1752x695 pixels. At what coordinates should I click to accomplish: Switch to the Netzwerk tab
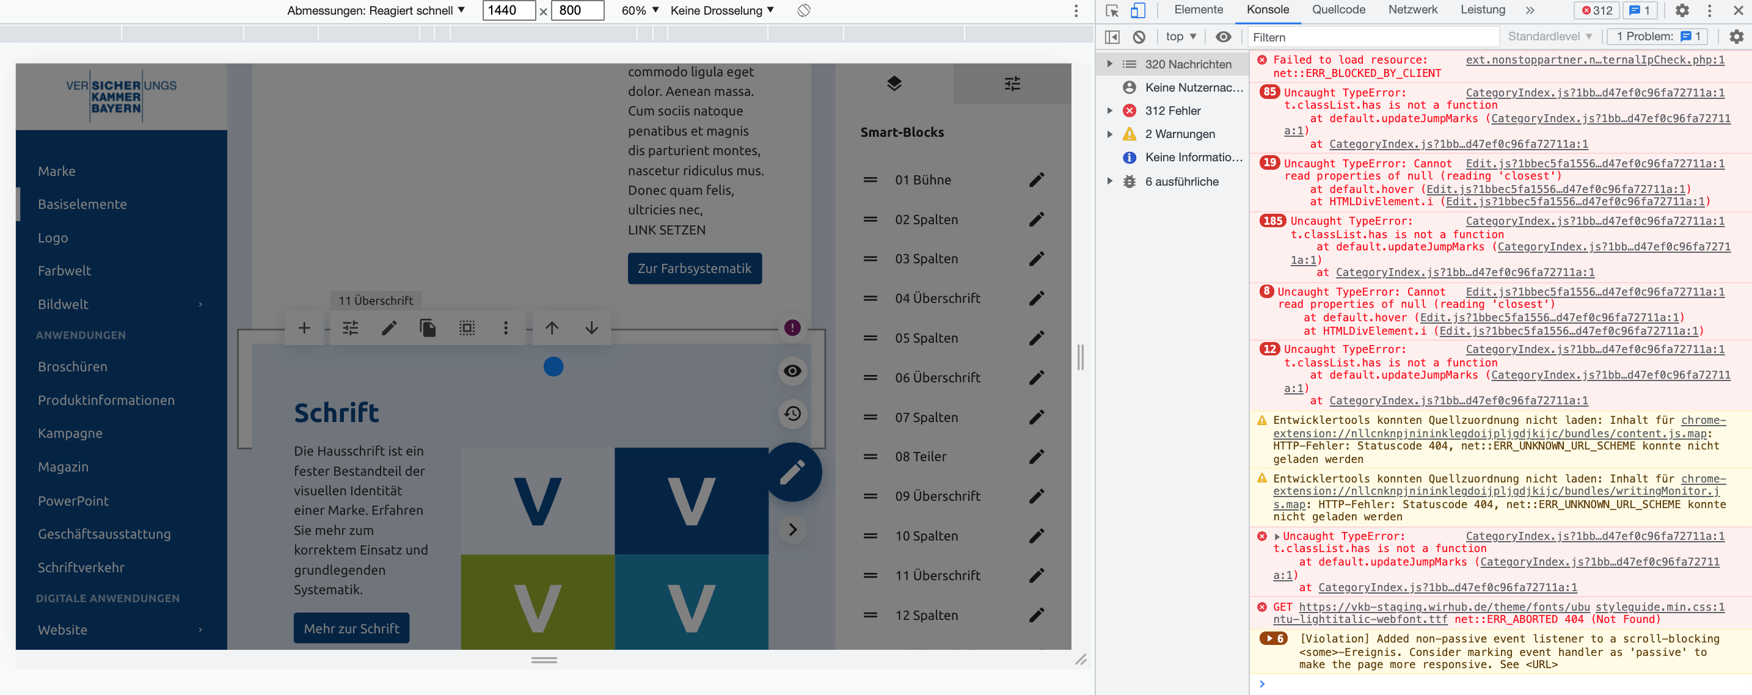(x=1412, y=10)
